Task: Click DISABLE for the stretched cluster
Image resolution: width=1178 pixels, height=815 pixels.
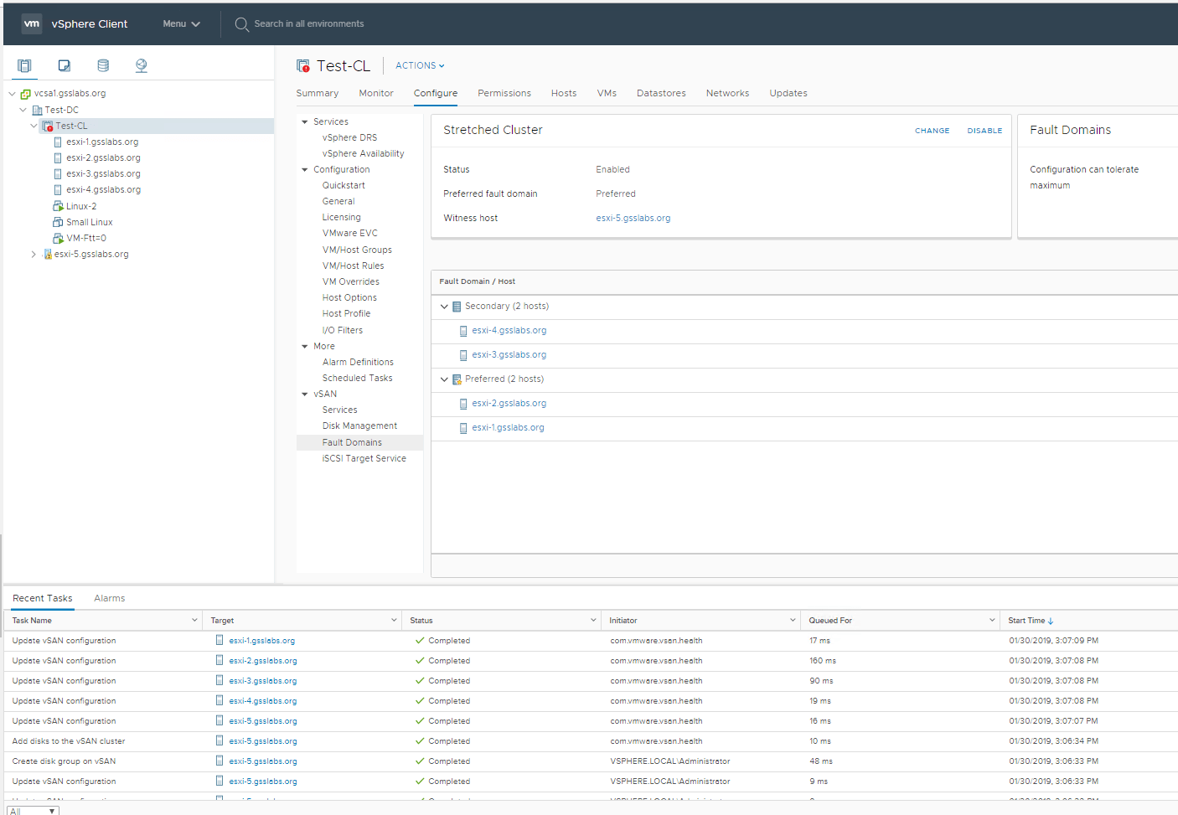Action: (x=984, y=131)
